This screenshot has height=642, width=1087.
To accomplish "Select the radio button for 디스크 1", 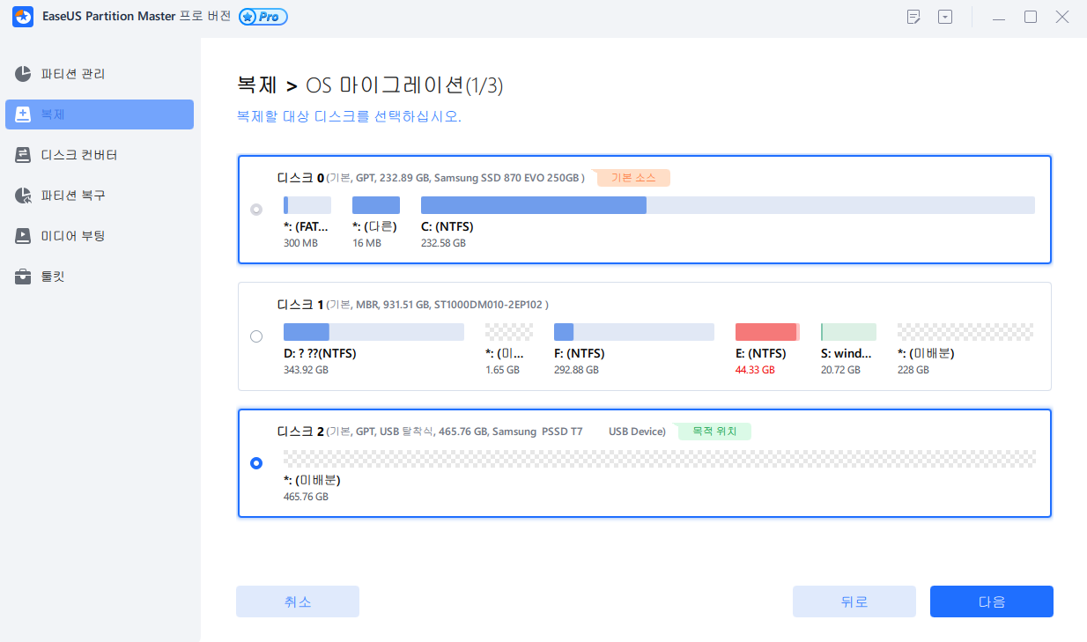I will pyautogui.click(x=256, y=336).
